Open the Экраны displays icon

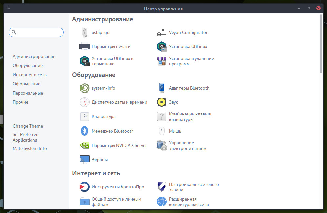85,160
